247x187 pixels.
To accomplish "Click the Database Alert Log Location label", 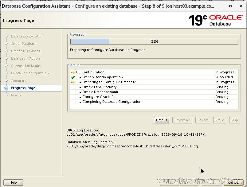I will 90,142.
